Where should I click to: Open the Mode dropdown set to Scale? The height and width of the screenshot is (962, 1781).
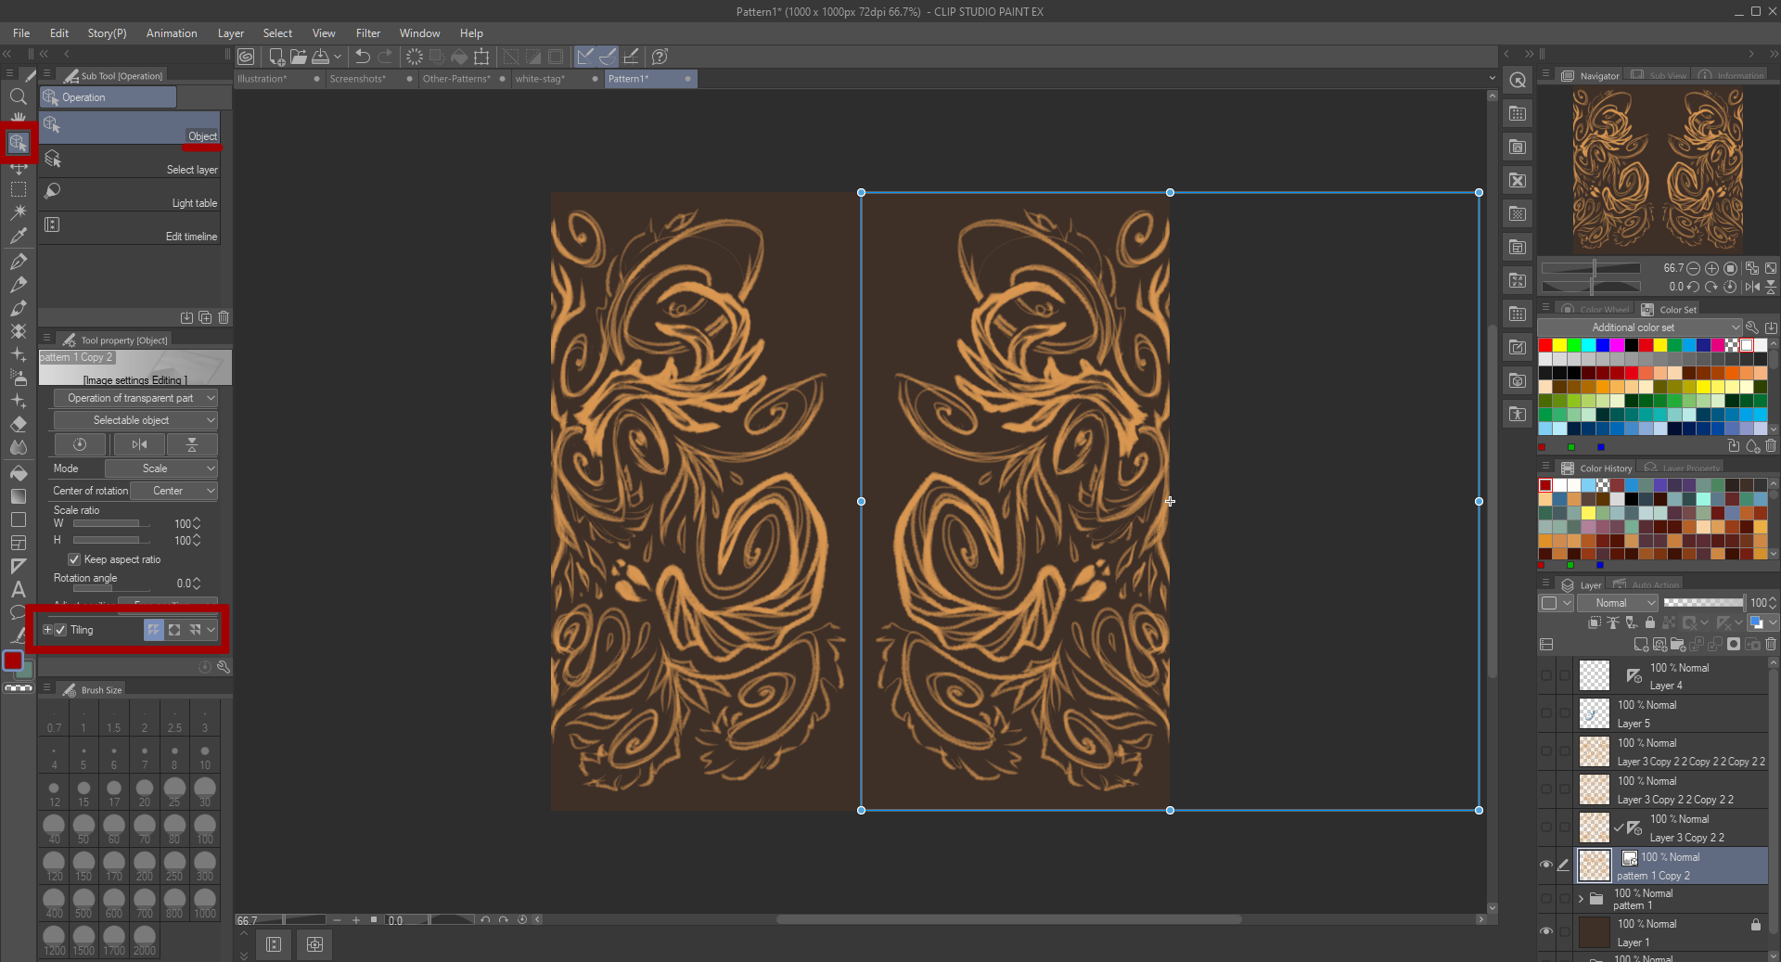tap(160, 468)
